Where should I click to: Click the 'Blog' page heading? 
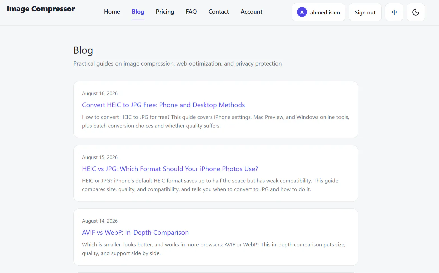pyautogui.click(x=83, y=50)
